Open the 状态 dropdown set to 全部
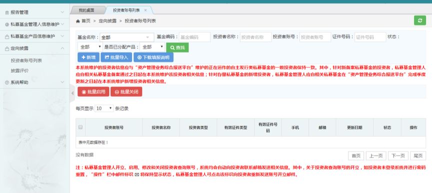This screenshot has height=193, width=432. tap(90, 47)
